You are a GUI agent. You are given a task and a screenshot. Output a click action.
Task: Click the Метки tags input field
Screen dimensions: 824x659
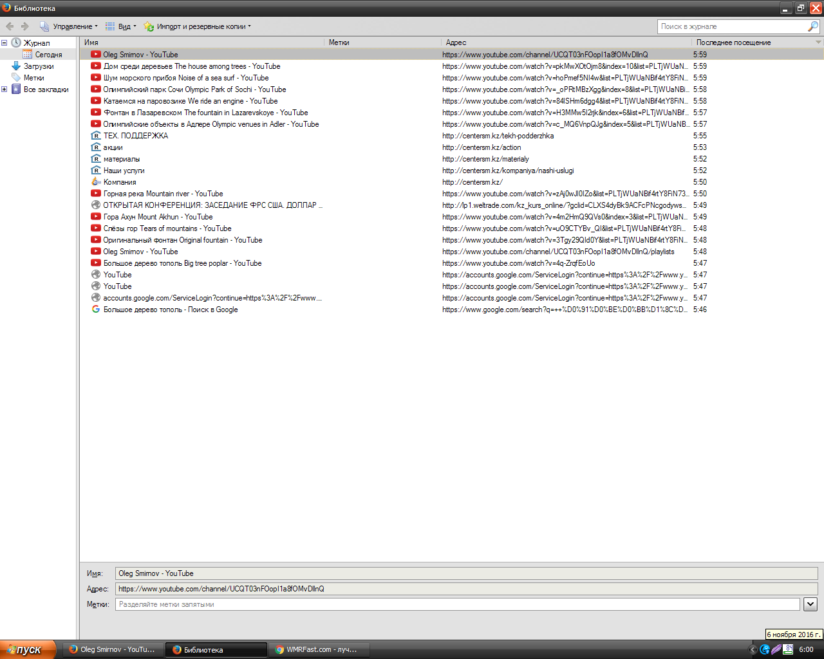(457, 604)
